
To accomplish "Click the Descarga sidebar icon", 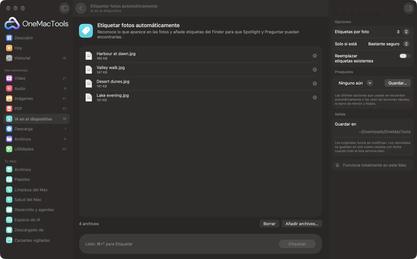I will pyautogui.click(x=9, y=129).
